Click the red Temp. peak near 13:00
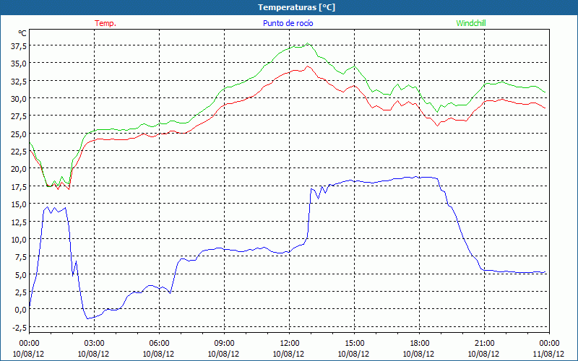 click(308, 66)
